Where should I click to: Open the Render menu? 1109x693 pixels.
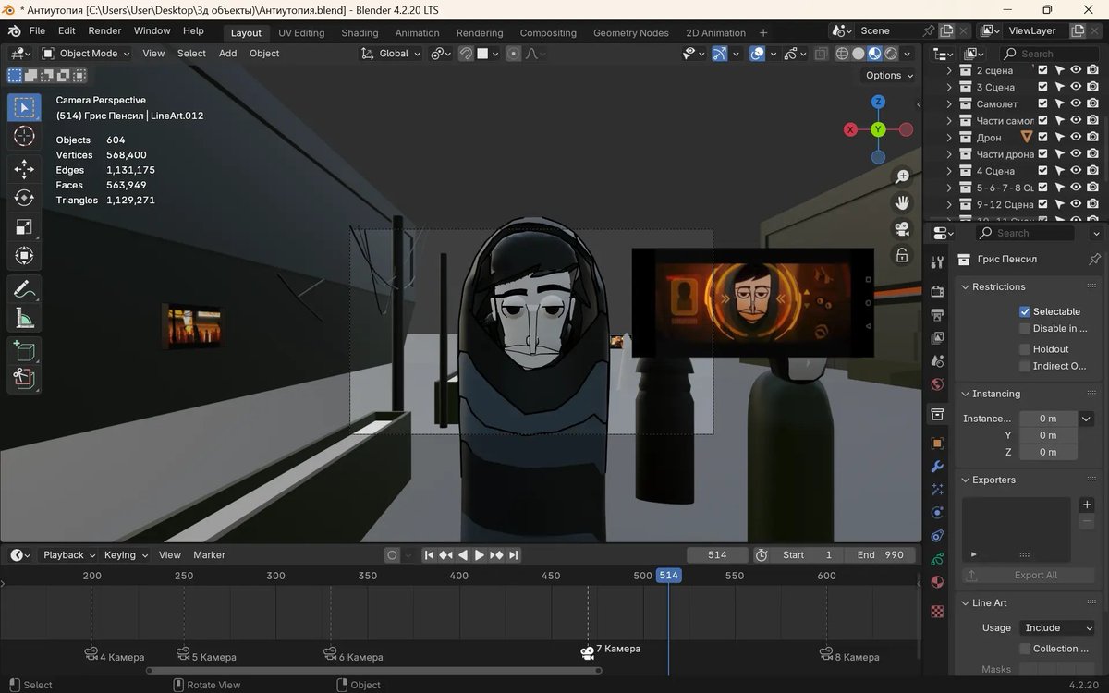(x=104, y=31)
